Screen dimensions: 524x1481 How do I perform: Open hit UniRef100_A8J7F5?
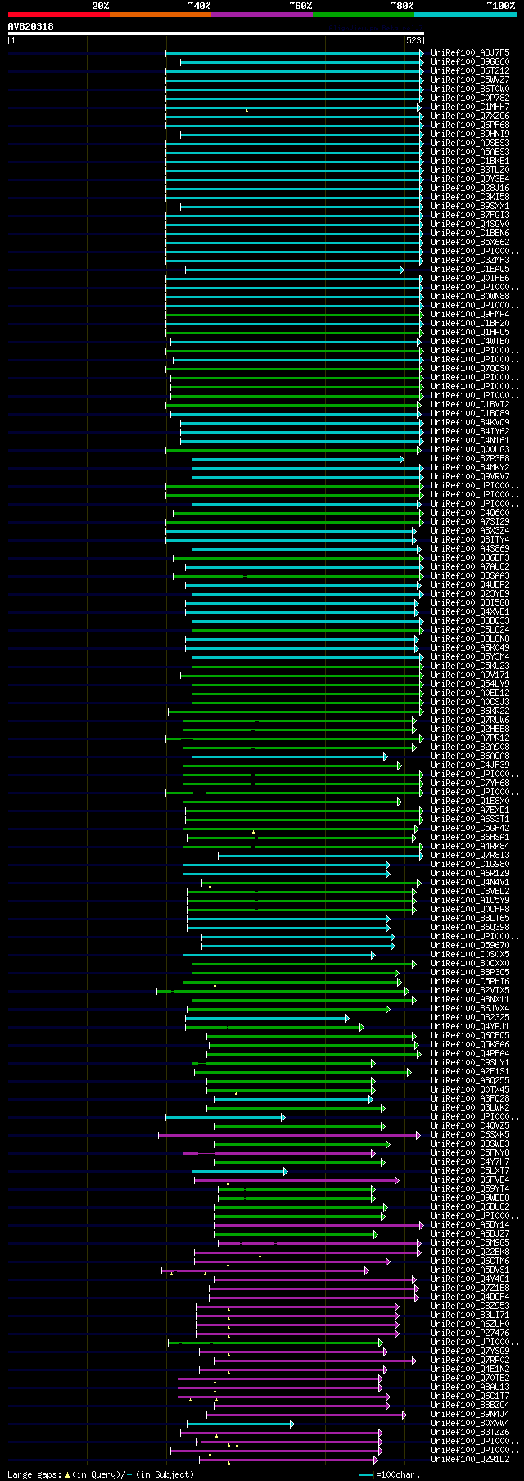click(x=470, y=52)
